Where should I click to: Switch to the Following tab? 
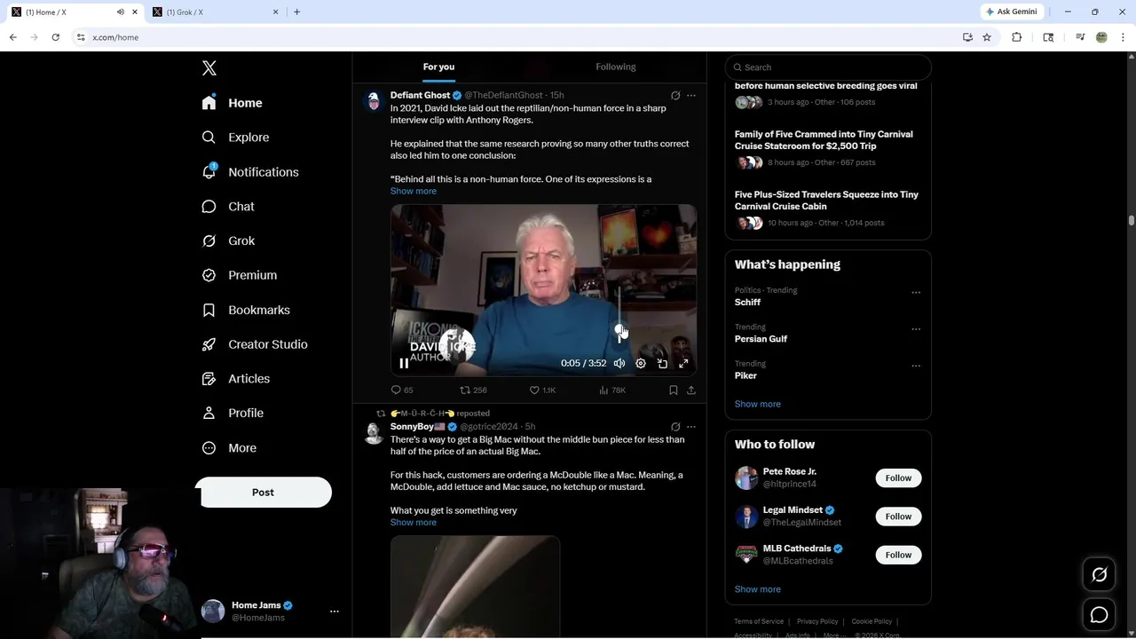[615, 67]
